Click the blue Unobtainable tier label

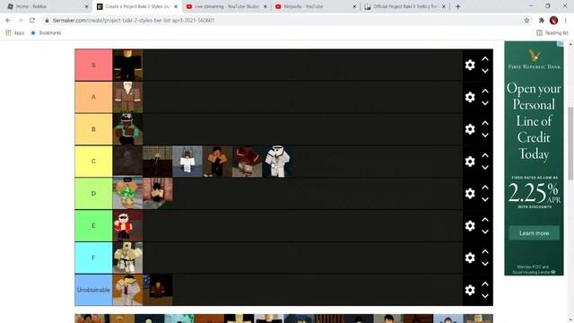pyautogui.click(x=93, y=290)
